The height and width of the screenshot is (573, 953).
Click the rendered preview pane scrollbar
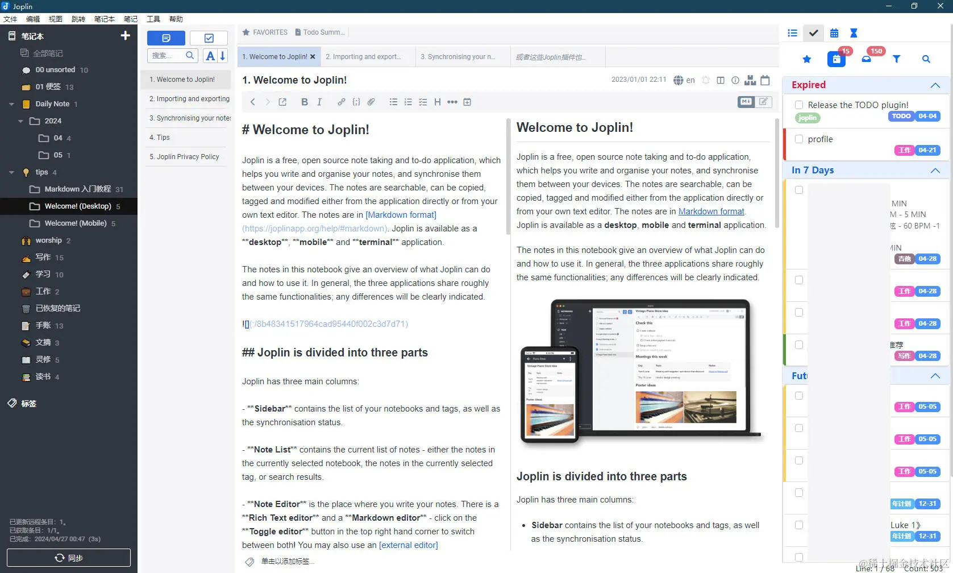[x=776, y=173]
